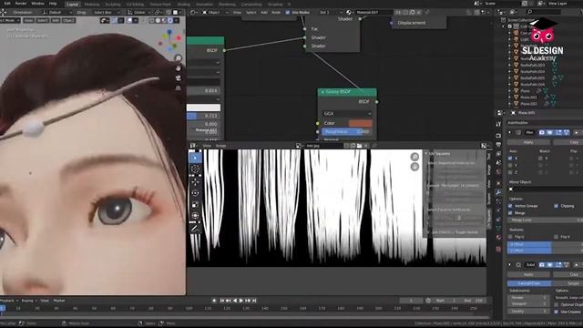The height and width of the screenshot is (328, 583).
Task: Select the Annotate tool in UV editor
Action: point(195,229)
